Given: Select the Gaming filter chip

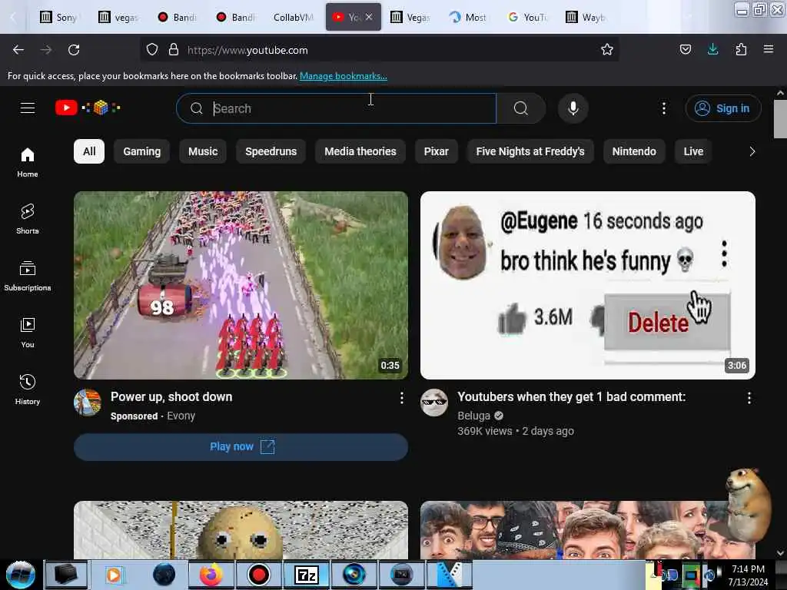Looking at the screenshot, I should 142,151.
